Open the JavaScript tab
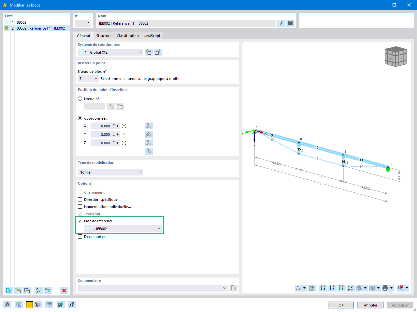Screen dimensions: 417x312 tap(152, 36)
